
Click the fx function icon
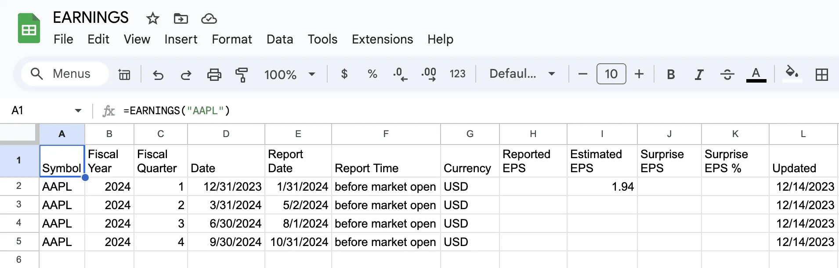[x=108, y=111]
